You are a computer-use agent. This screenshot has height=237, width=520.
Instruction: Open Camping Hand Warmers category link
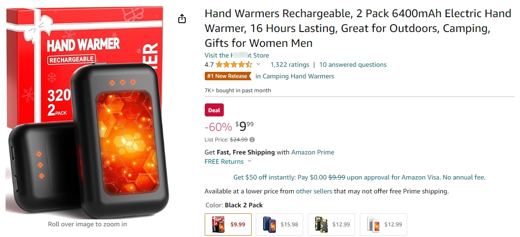click(295, 76)
